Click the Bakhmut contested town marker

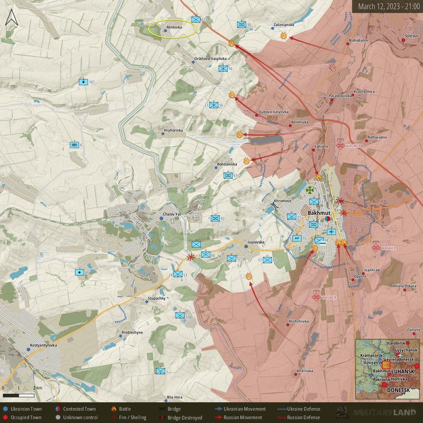click(328, 219)
